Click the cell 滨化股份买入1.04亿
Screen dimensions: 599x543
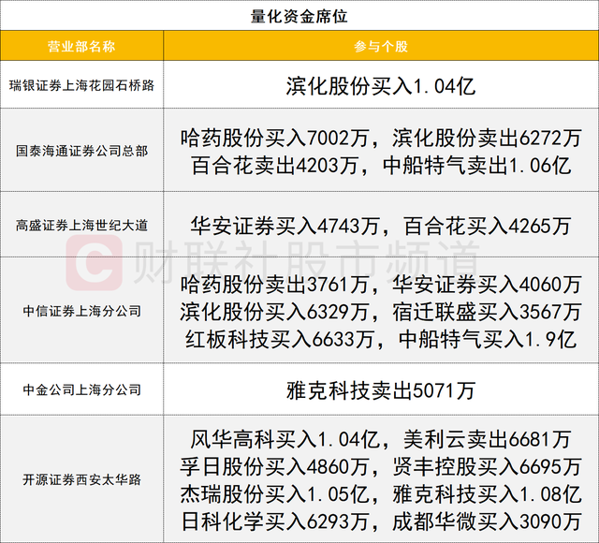pos(381,85)
